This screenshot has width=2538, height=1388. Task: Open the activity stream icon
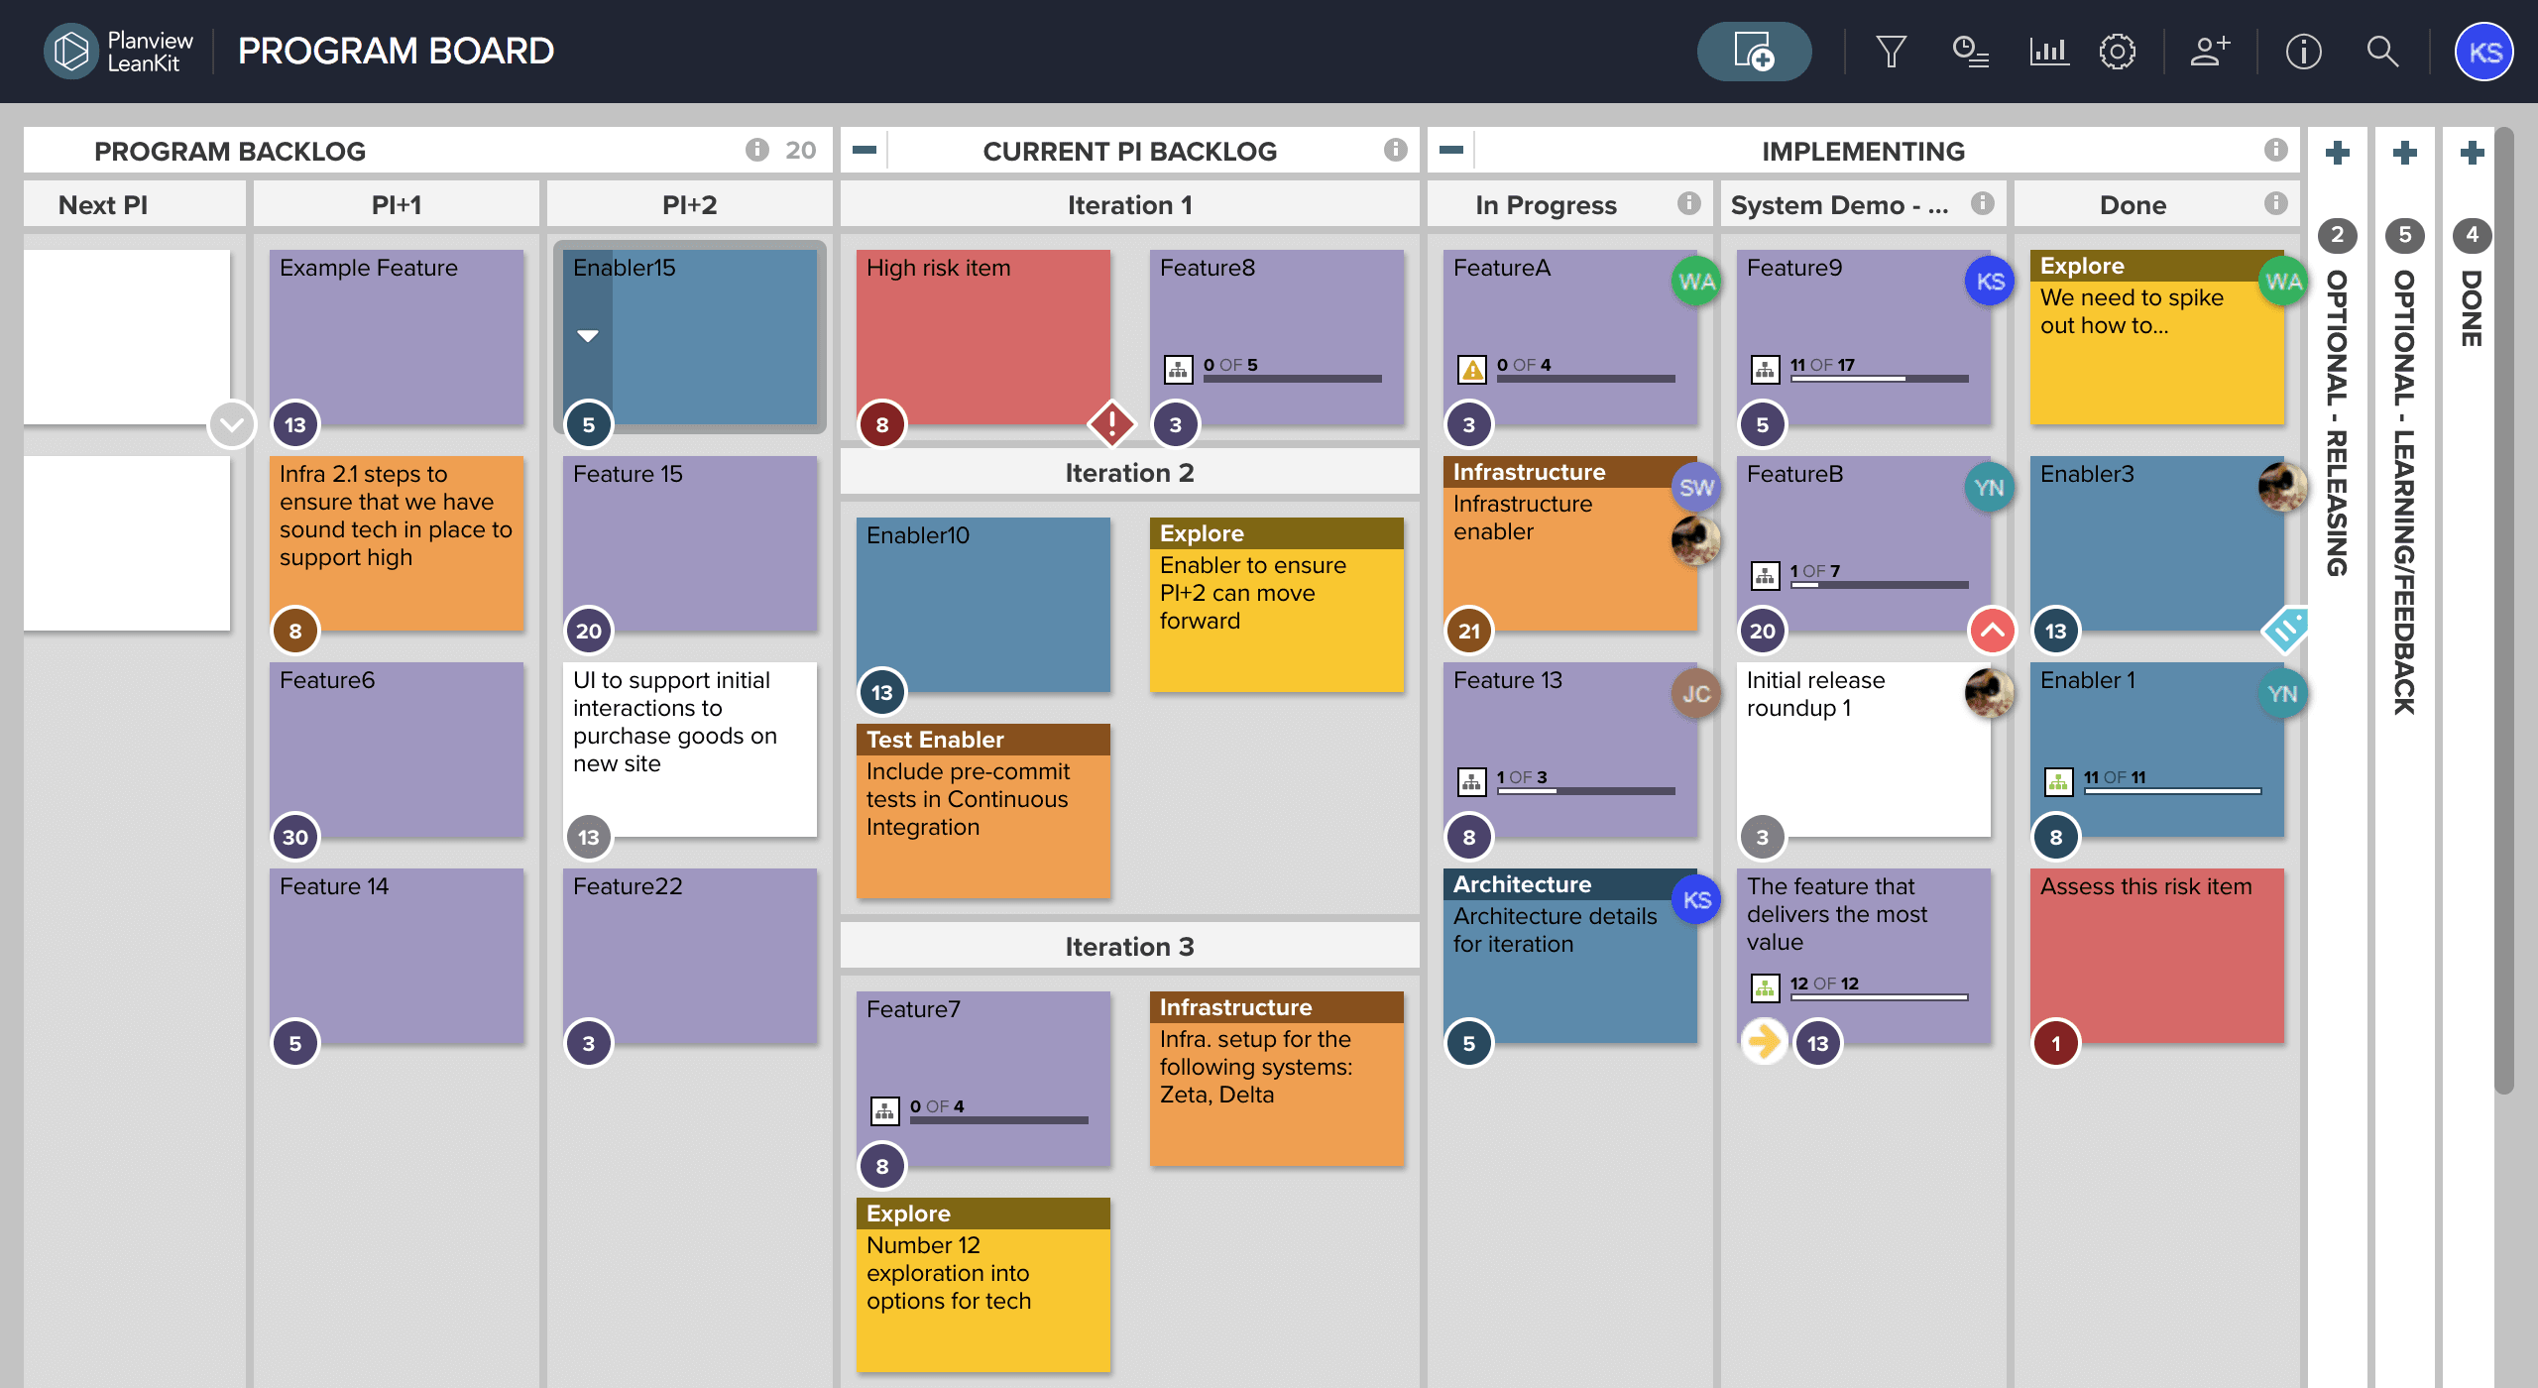coord(1970,52)
